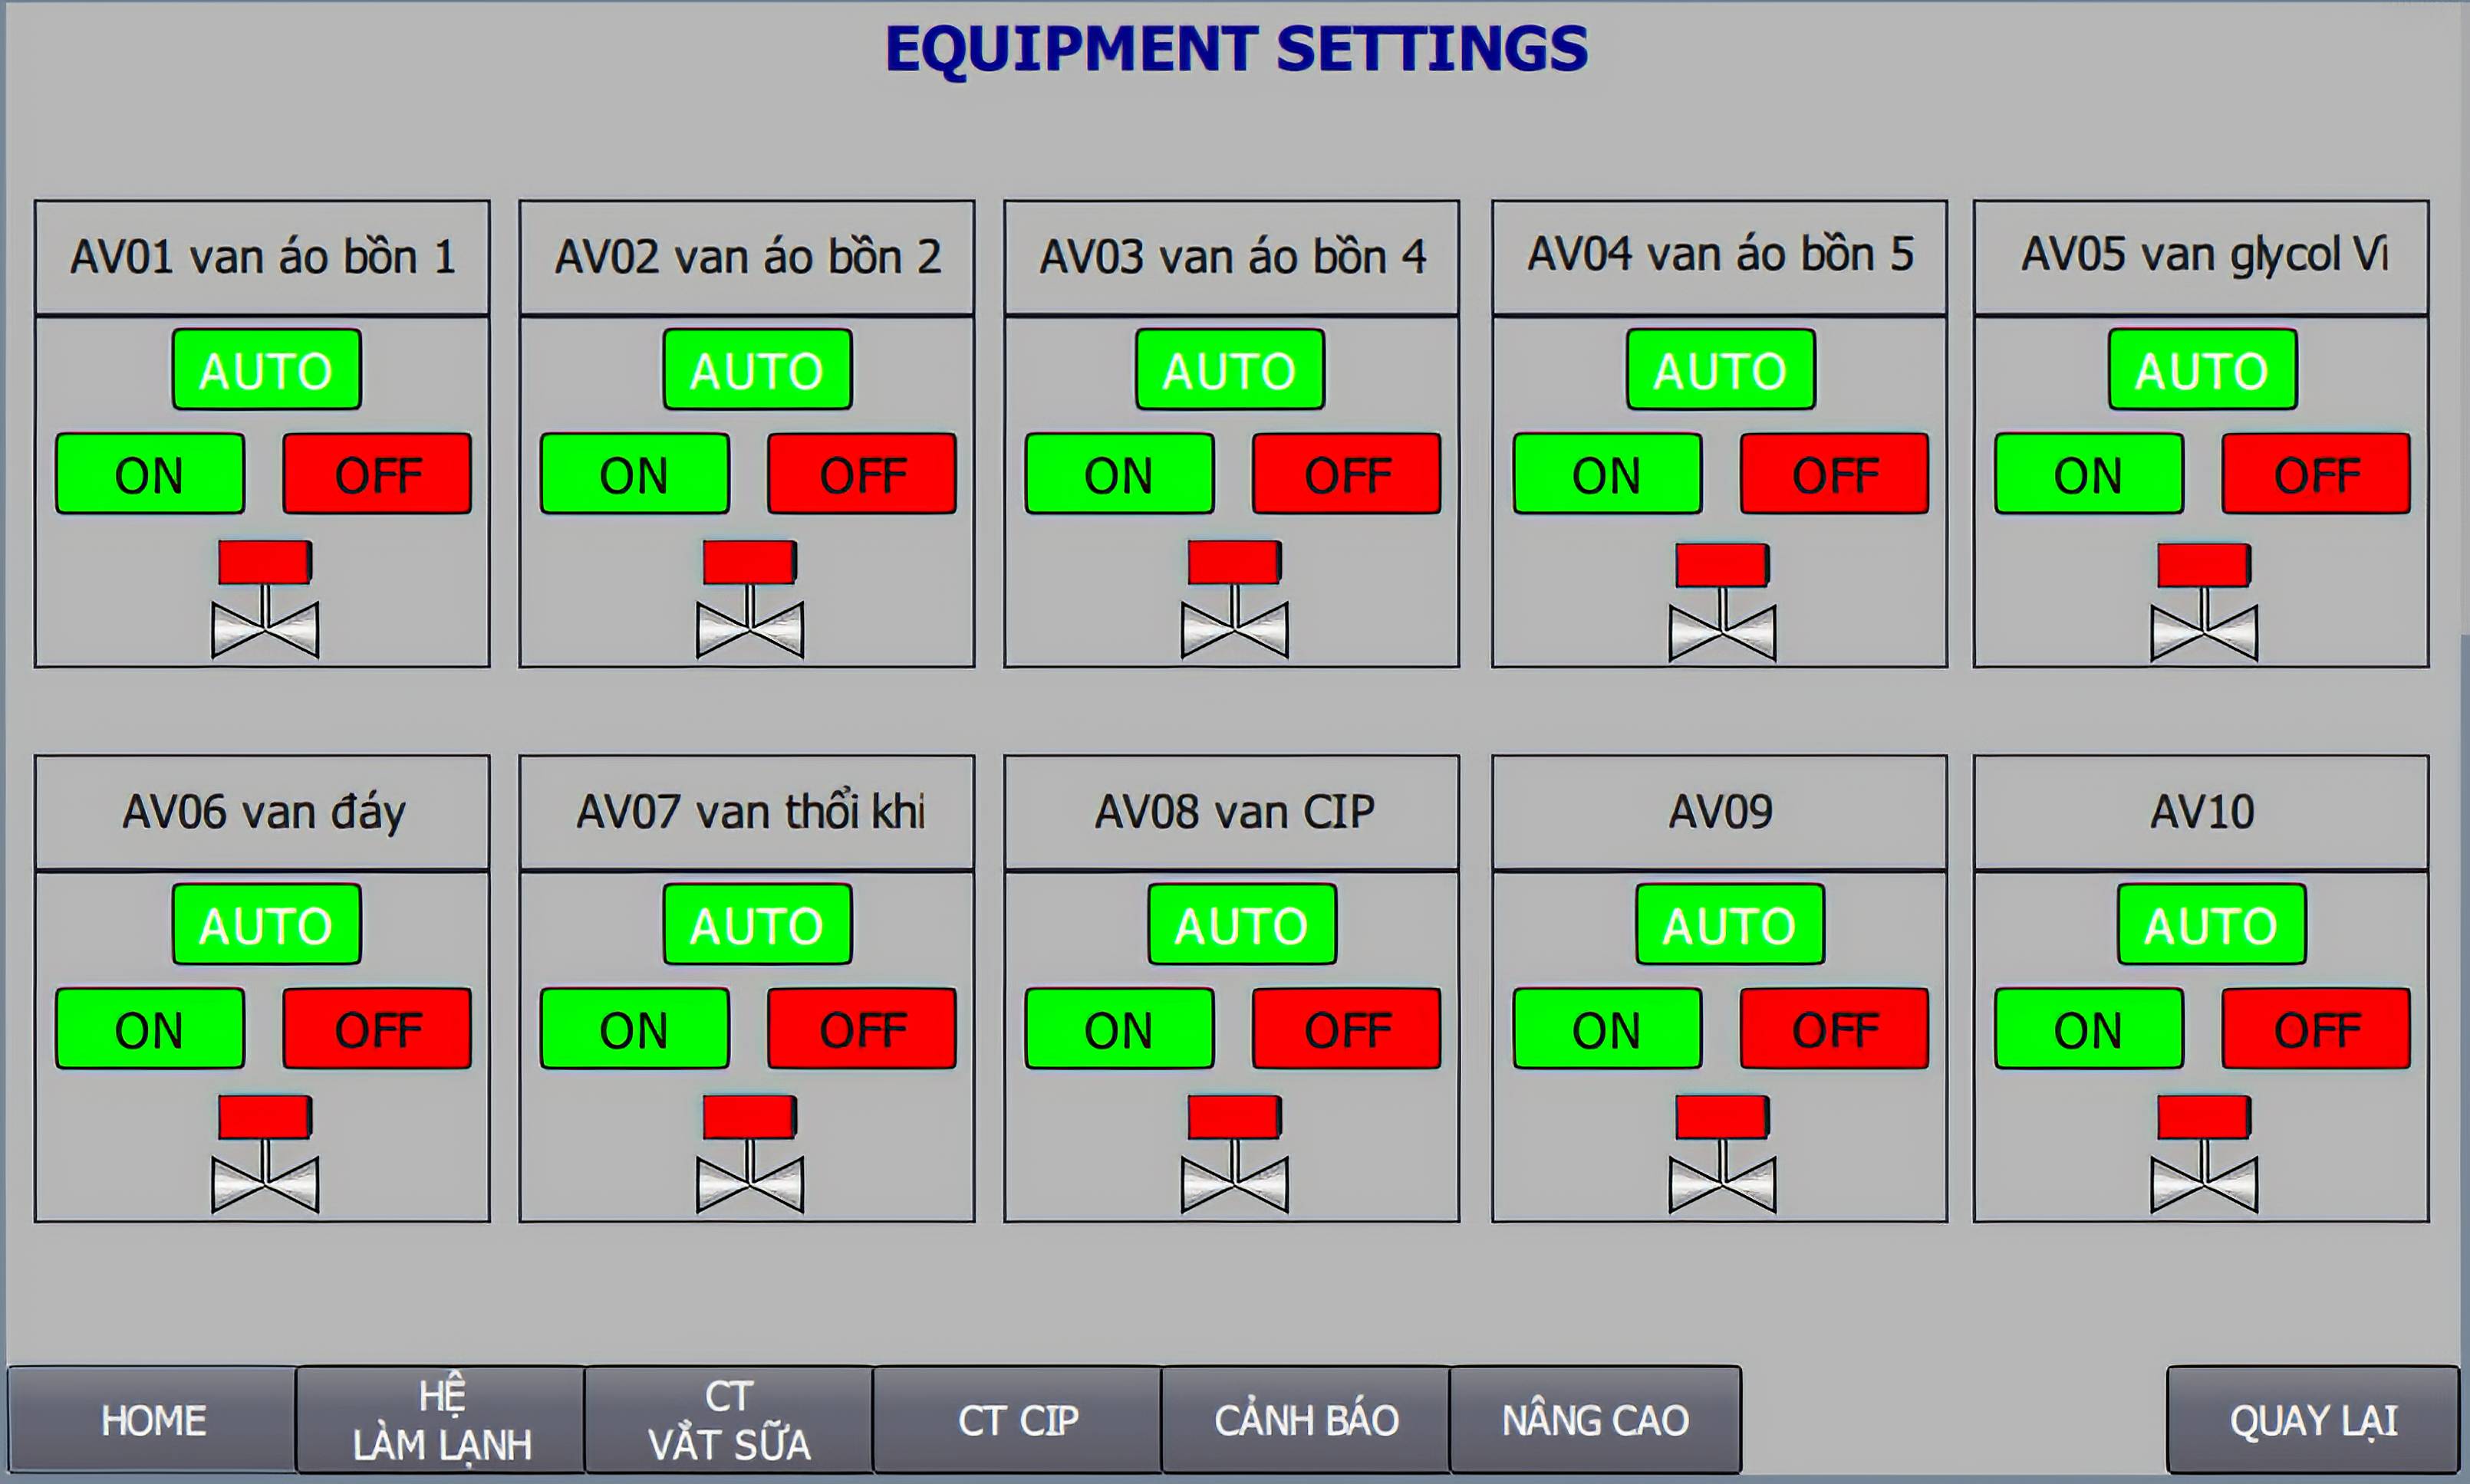
Task: Click the AV05 glycol valve symbol
Action: [x=2204, y=602]
